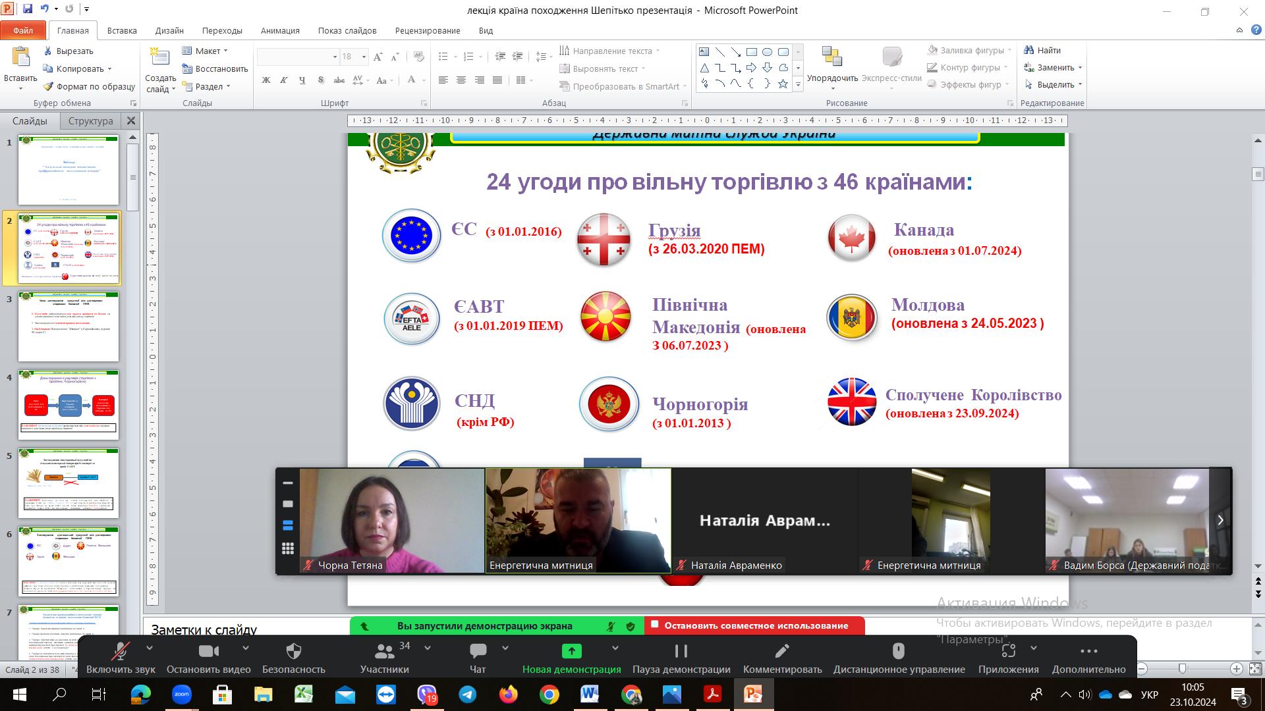Open font name combo box dropdown
1265x711 pixels.
pyautogui.click(x=335, y=57)
